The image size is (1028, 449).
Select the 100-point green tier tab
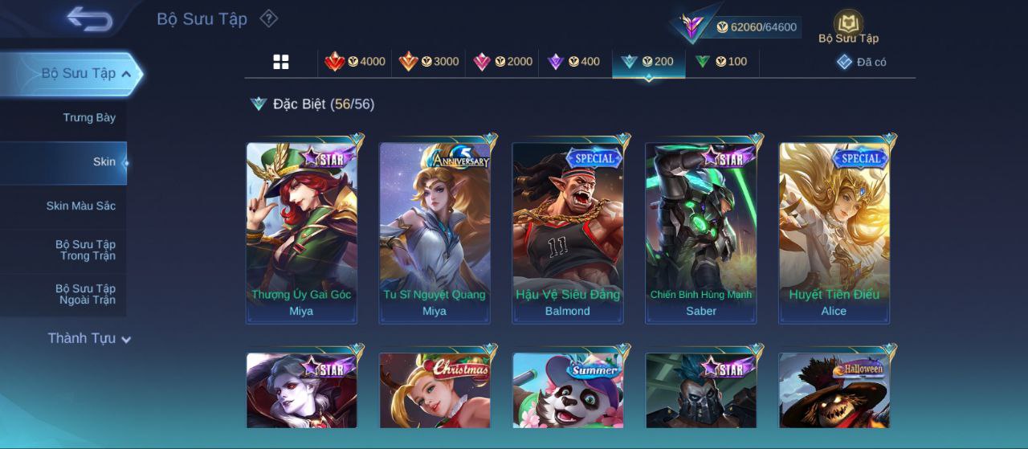[721, 61]
